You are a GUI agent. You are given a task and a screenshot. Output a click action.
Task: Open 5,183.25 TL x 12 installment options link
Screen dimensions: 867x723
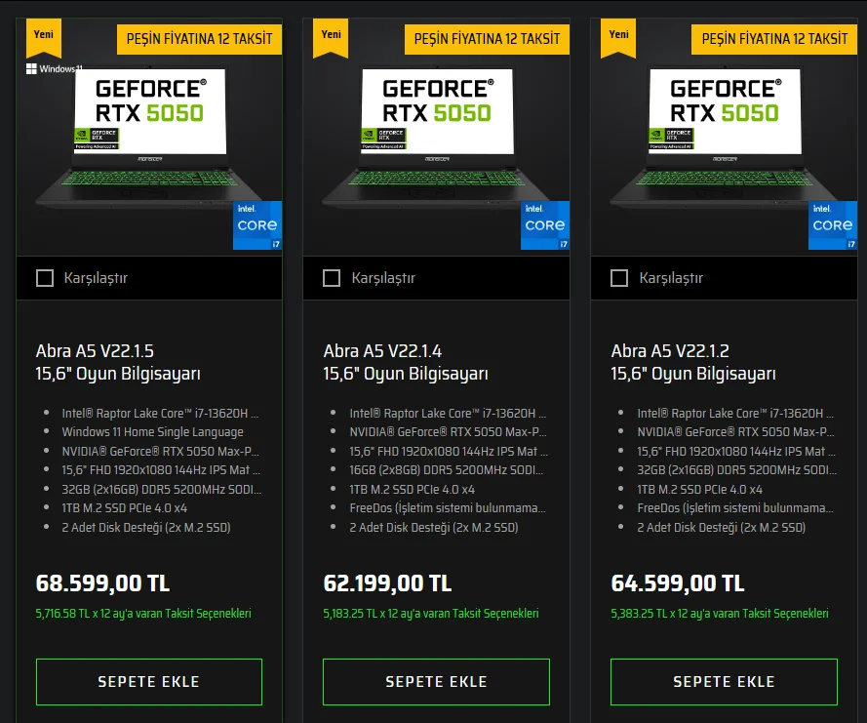pos(431,614)
